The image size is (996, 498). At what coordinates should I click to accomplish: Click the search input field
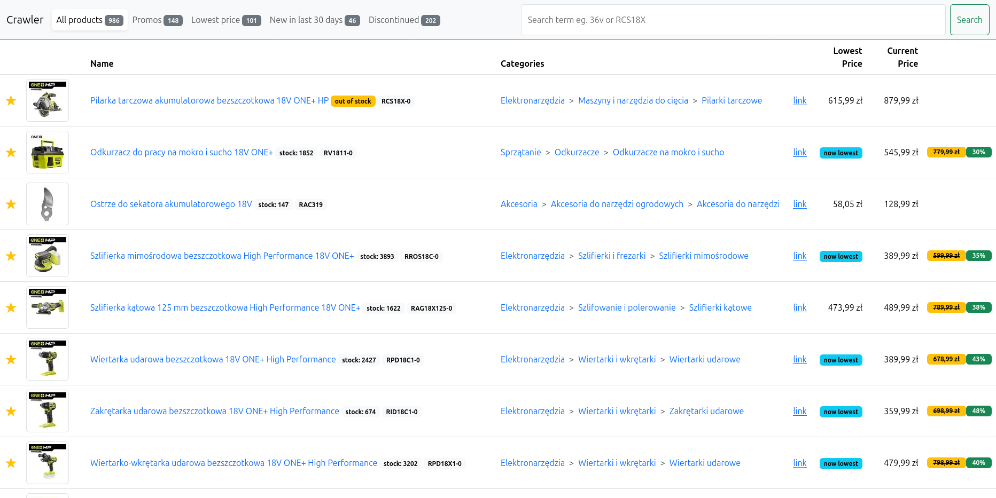point(732,20)
